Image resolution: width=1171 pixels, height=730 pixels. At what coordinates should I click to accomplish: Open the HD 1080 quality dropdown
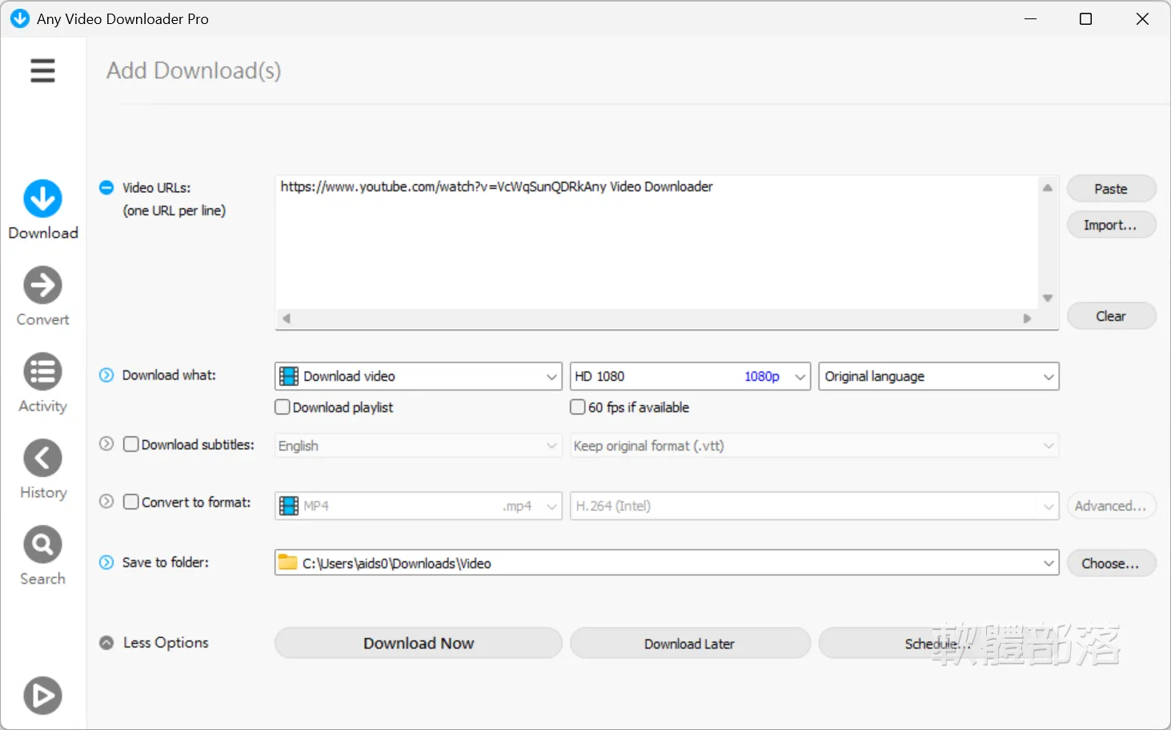pyautogui.click(x=691, y=376)
